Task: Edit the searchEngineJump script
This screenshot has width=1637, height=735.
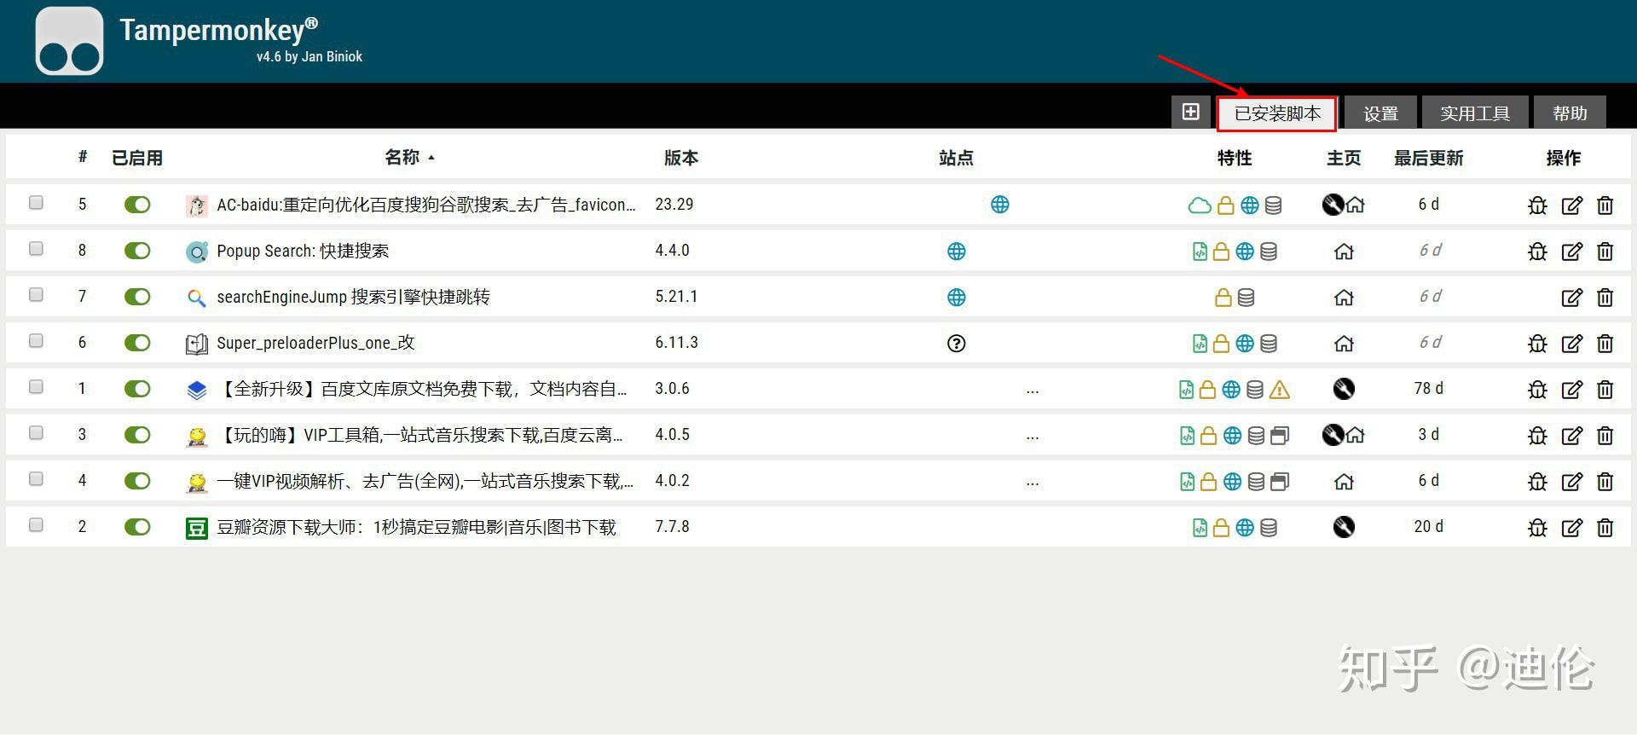Action: (1572, 298)
